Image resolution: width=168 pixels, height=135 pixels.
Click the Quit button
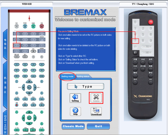pyautogui.click(x=98, y=126)
